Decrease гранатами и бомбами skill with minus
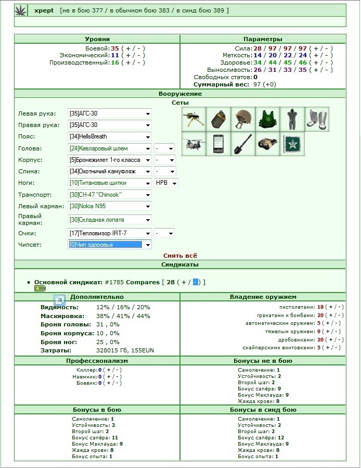 click(x=339, y=315)
